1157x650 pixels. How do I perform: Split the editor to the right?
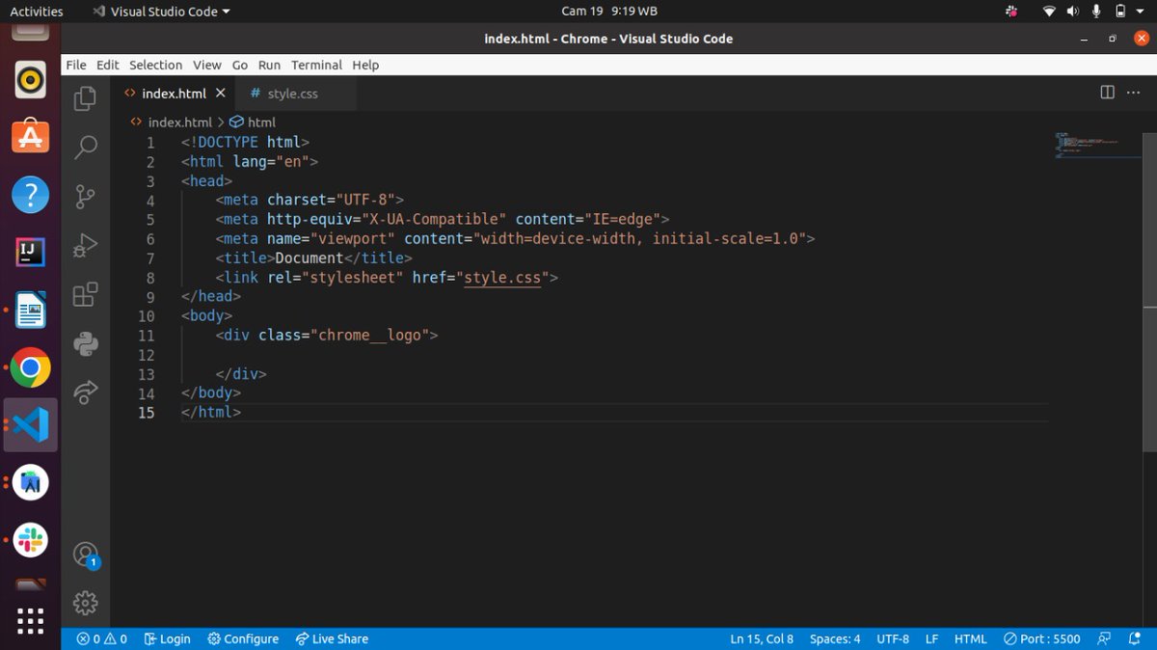point(1107,93)
